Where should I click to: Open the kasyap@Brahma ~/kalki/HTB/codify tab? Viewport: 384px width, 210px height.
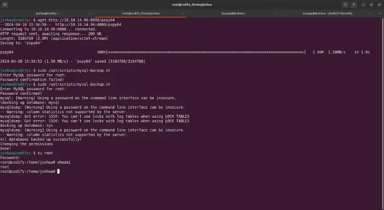329,13
